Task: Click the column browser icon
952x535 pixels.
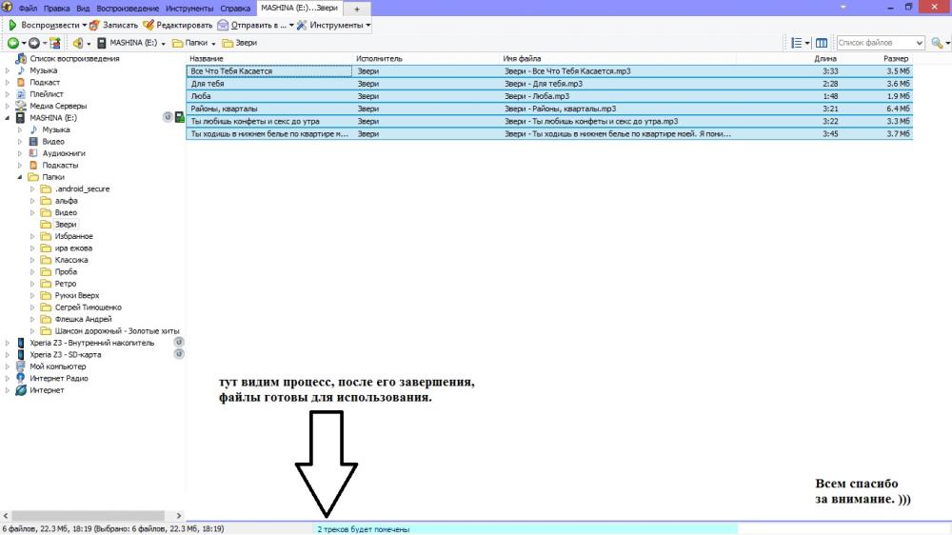Action: [822, 43]
